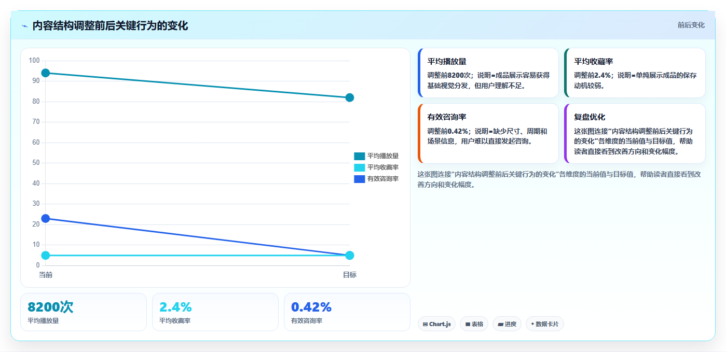Select the Chart.js tag

pos(436,324)
